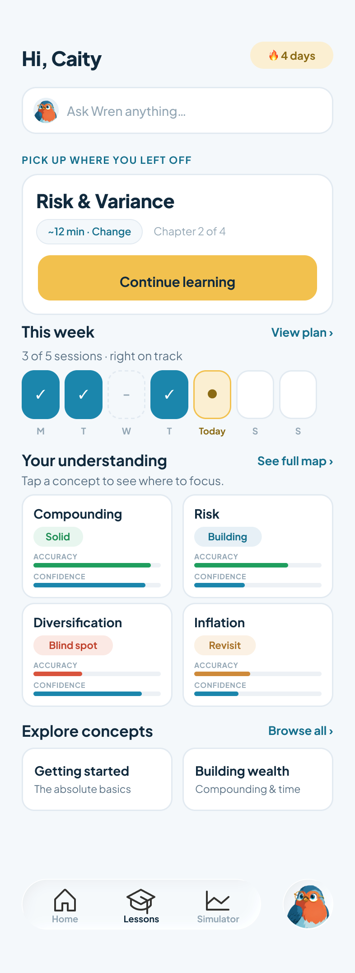Screen dimensions: 355x973
Task: Open Browse all concepts link
Action: [301, 731]
